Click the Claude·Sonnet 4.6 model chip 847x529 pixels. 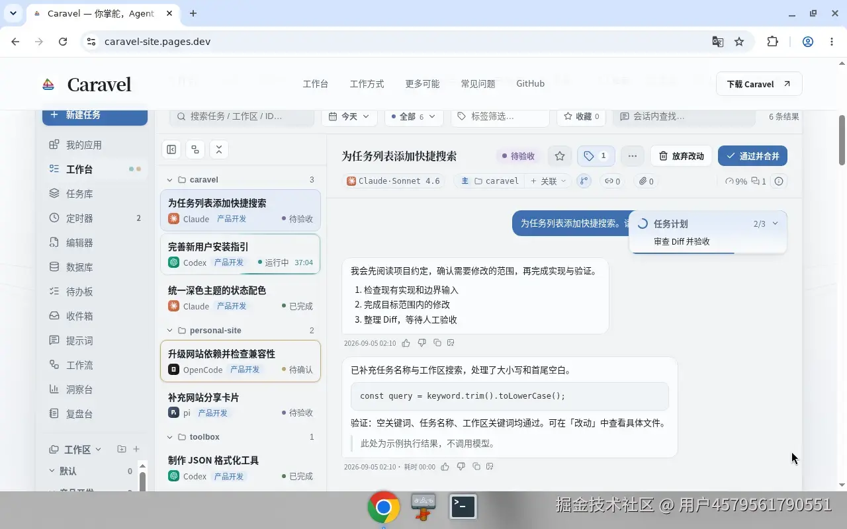pyautogui.click(x=394, y=181)
